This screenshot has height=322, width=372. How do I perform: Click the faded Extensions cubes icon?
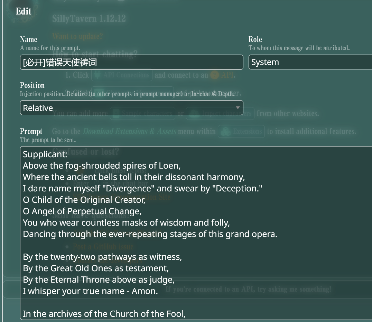tap(225, 131)
